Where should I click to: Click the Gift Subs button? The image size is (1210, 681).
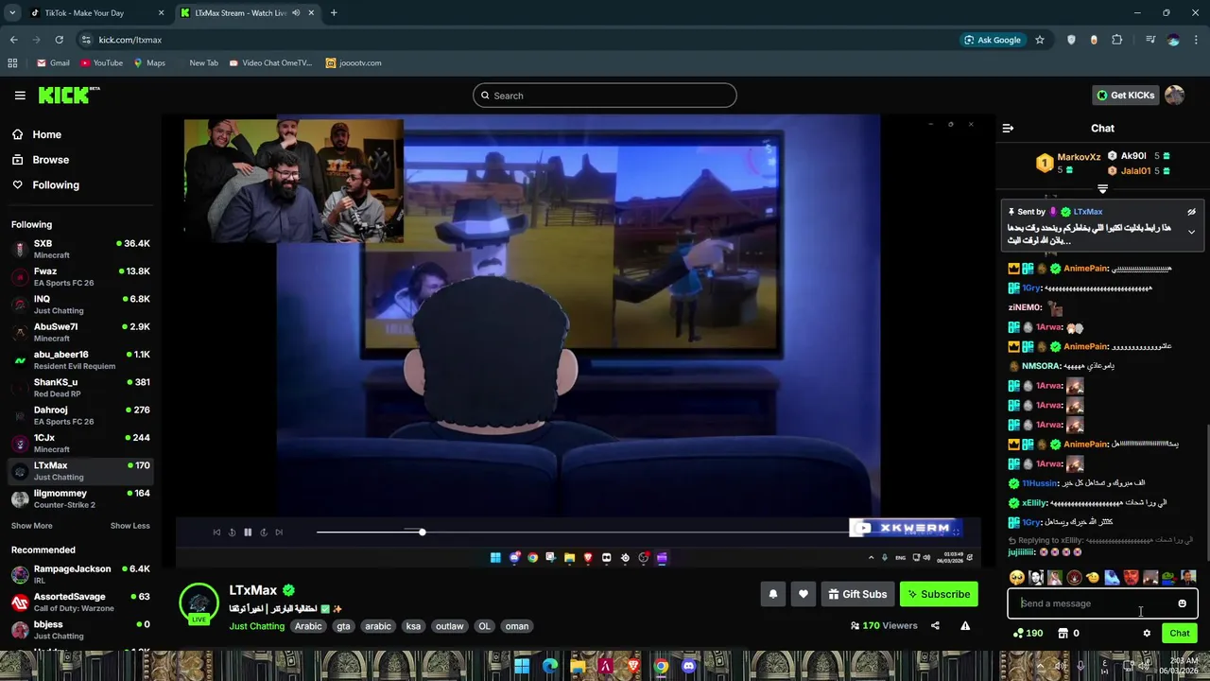[x=856, y=594]
